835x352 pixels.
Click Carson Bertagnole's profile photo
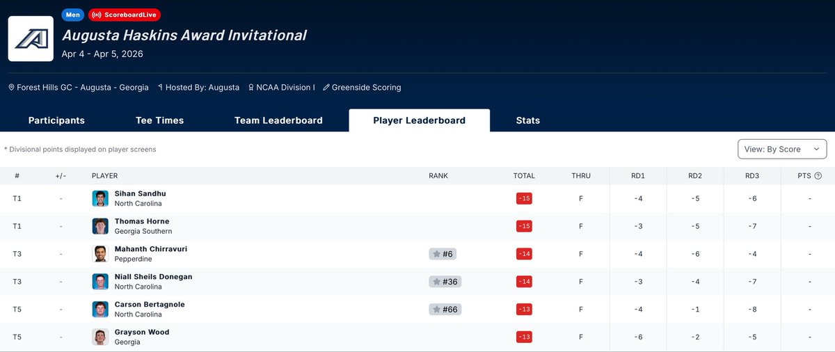click(x=100, y=310)
